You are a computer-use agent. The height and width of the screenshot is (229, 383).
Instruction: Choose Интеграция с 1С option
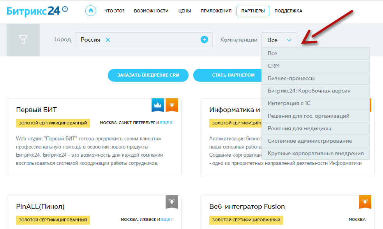tap(289, 103)
